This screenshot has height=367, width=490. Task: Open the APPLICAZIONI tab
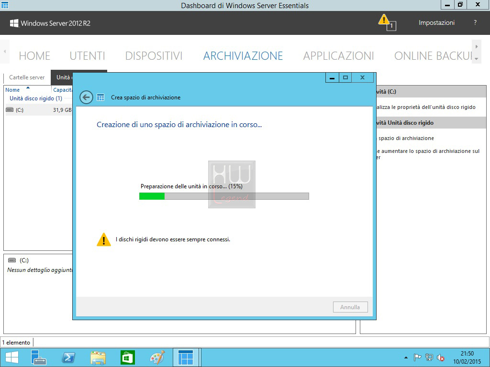click(x=338, y=56)
